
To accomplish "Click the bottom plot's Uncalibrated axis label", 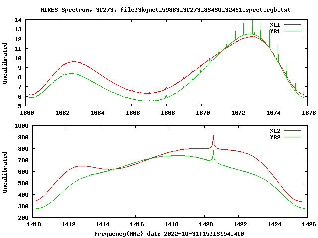I will (5, 172).
